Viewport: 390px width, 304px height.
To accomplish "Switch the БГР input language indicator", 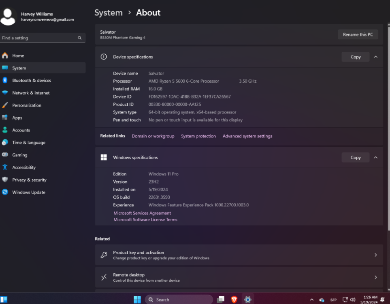I will point(333,300).
